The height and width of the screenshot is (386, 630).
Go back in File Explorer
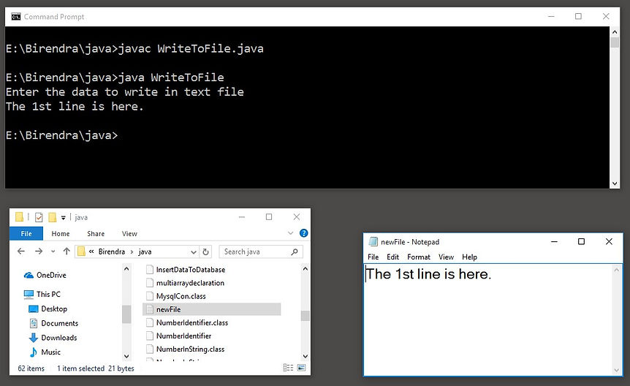21,251
